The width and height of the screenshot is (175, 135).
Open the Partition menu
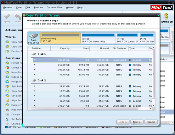(x=38, y=8)
